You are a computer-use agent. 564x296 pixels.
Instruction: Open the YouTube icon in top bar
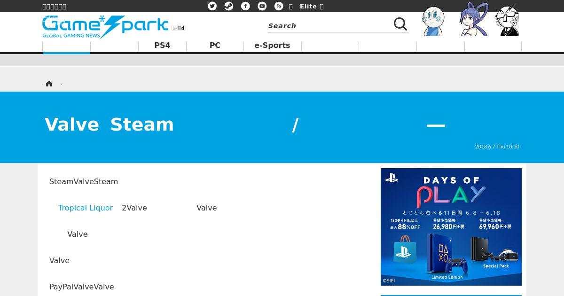(262, 6)
